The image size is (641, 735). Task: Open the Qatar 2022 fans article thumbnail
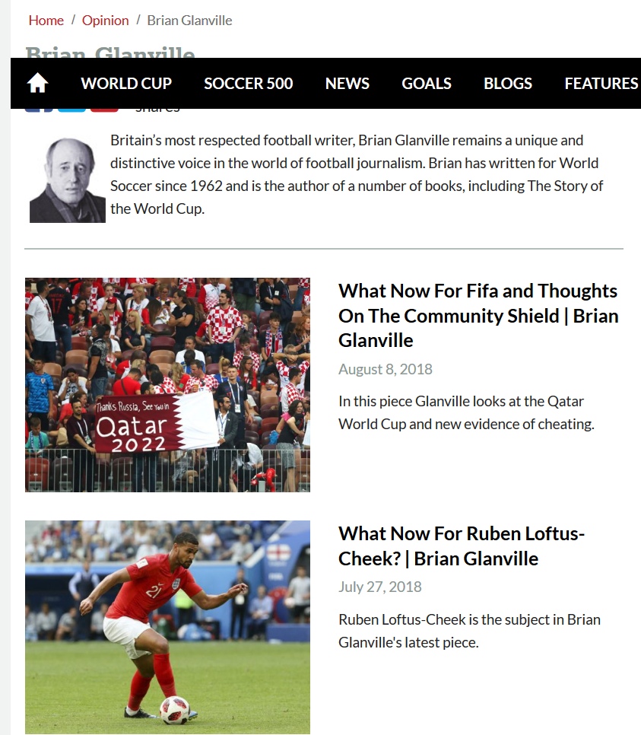coord(167,385)
